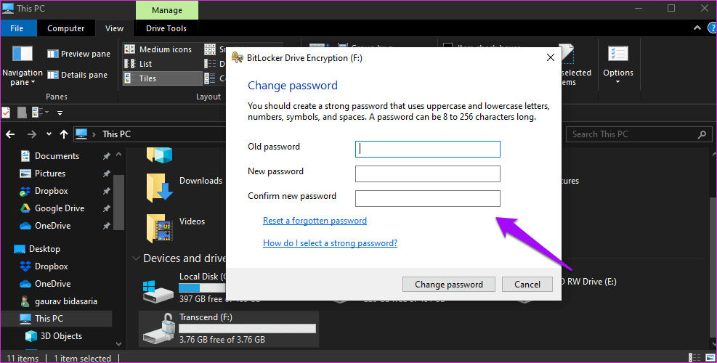This screenshot has width=717, height=363.
Task: Select List layout
Action: click(139, 64)
